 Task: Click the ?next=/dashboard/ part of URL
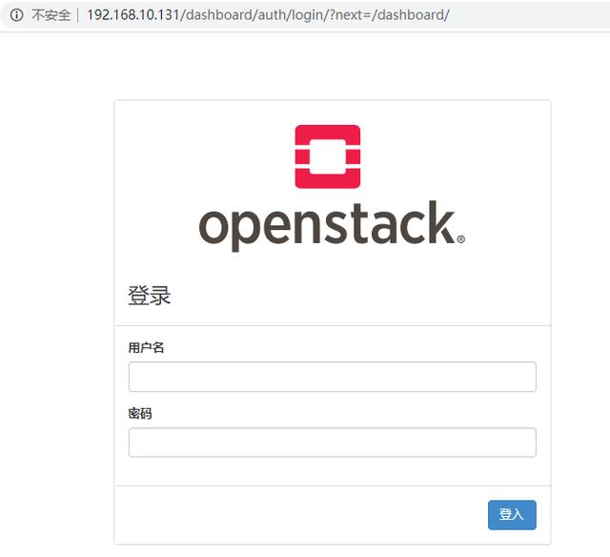[389, 15]
